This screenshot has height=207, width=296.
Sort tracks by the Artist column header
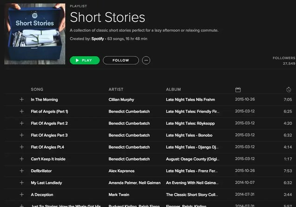click(116, 90)
